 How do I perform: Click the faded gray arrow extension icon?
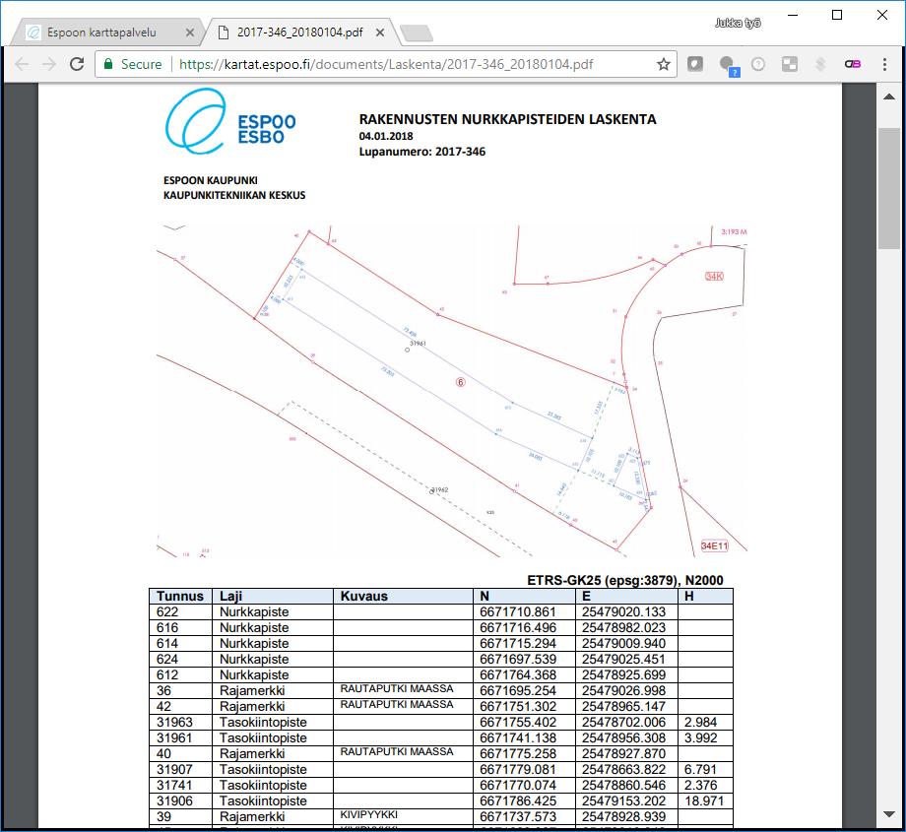[x=820, y=64]
